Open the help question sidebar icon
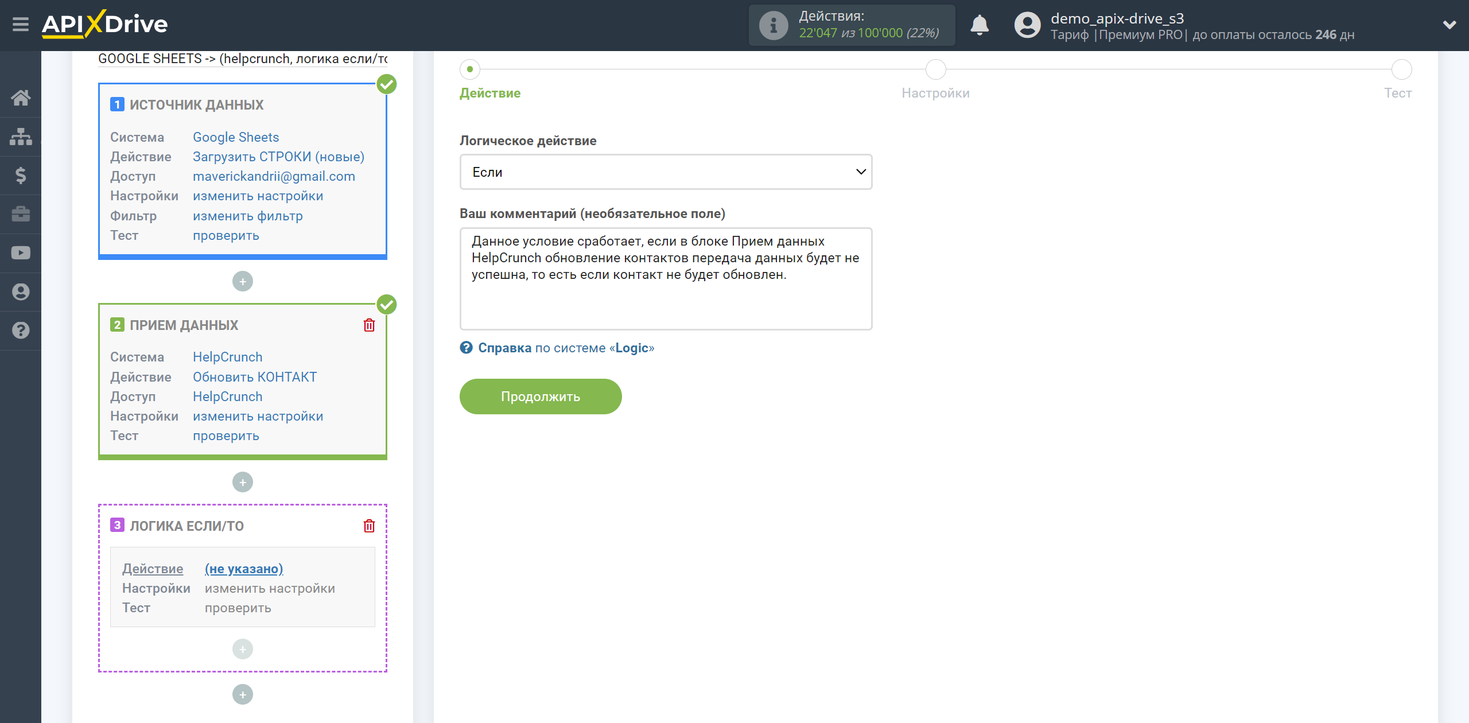The height and width of the screenshot is (723, 1469). tap(21, 331)
